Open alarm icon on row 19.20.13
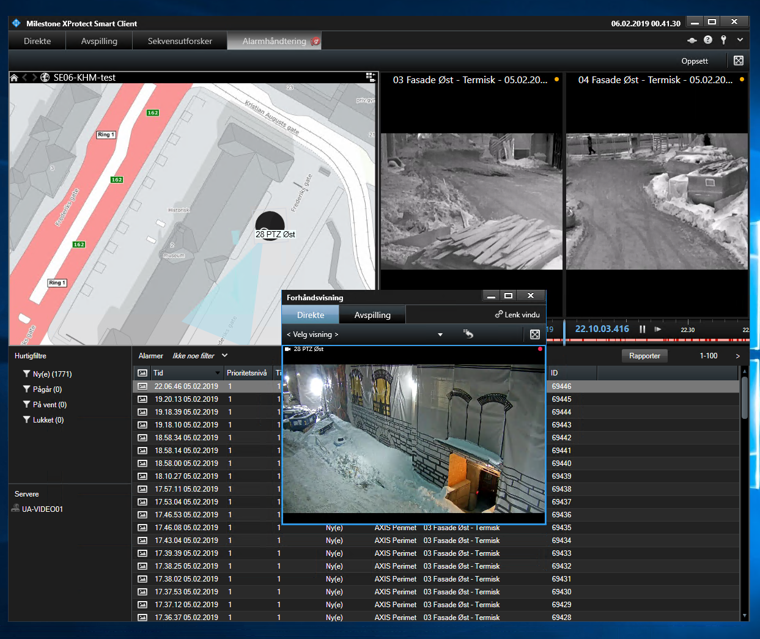The width and height of the screenshot is (760, 639). pyautogui.click(x=142, y=399)
